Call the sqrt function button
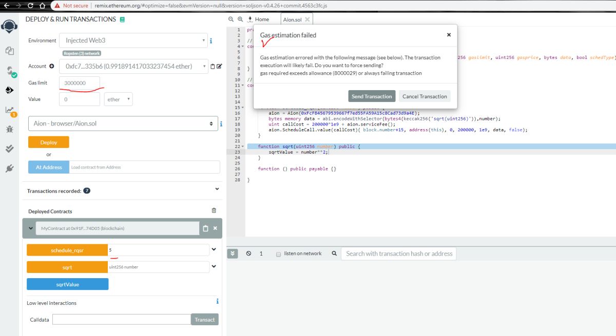The image size is (616, 336). pos(67,267)
